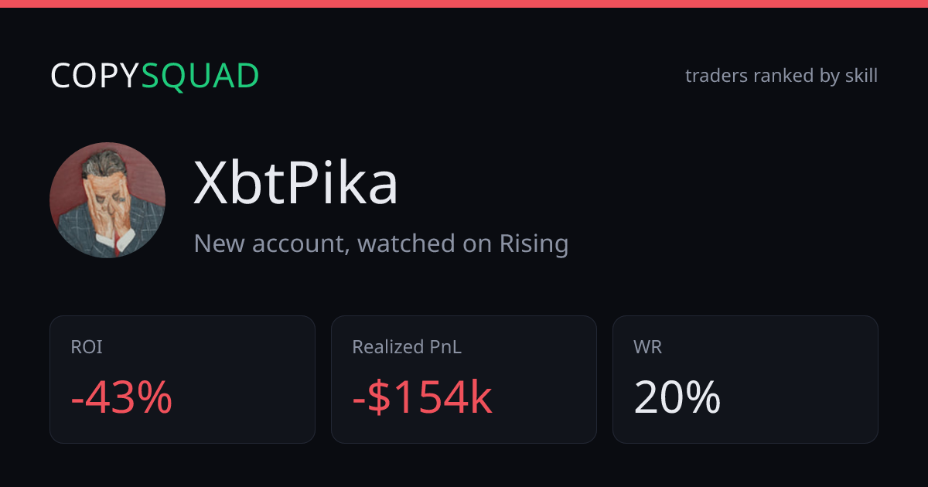This screenshot has height=487, width=928.
Task: Open the ROI stat card
Action: 183,380
